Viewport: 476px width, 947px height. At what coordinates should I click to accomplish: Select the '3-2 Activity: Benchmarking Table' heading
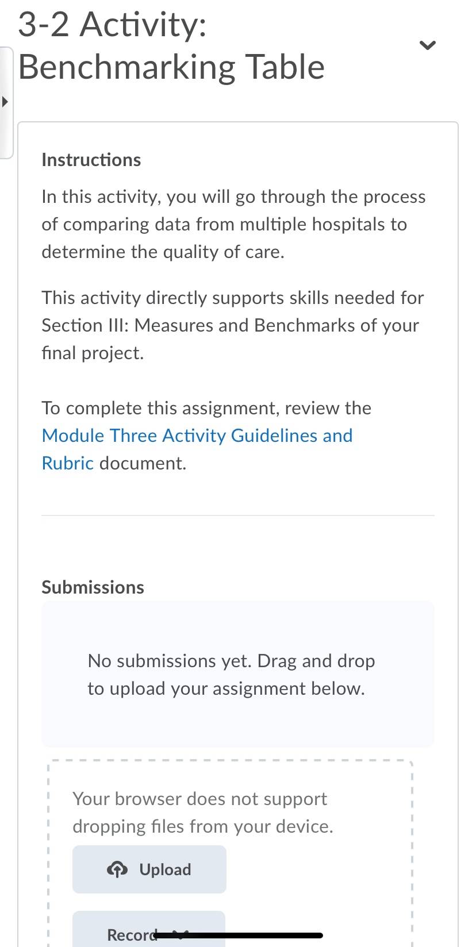pyautogui.click(x=171, y=45)
